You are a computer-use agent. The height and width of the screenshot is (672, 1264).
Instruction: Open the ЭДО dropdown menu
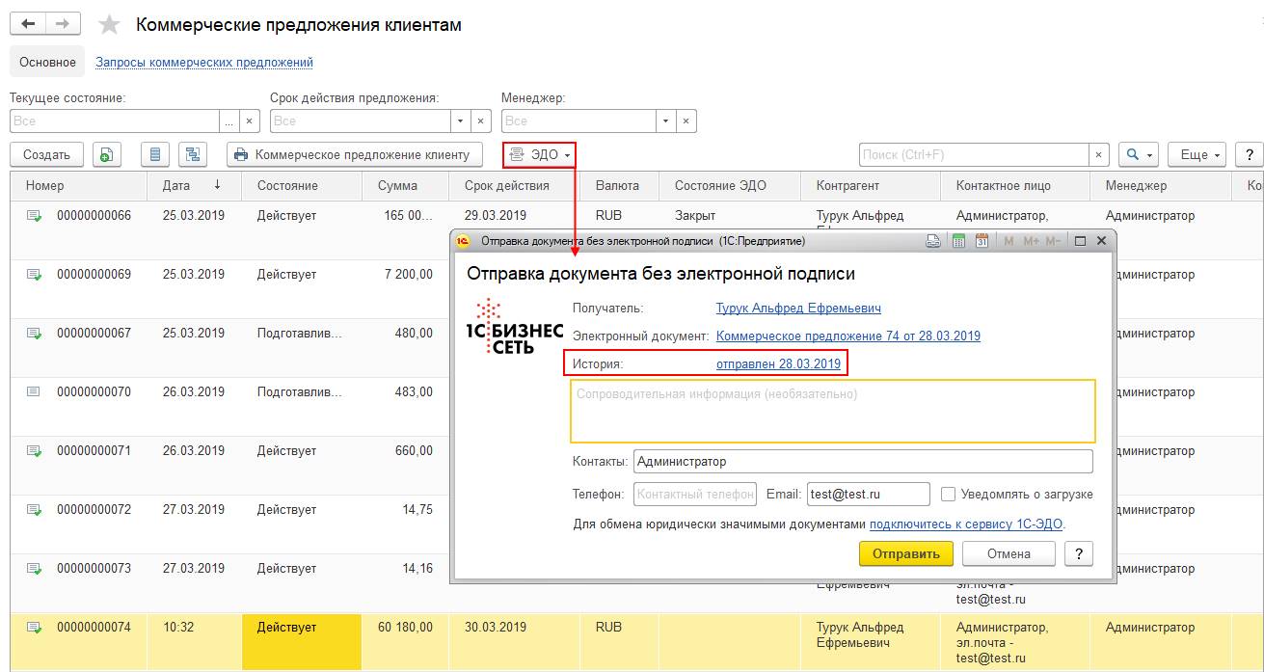540,154
